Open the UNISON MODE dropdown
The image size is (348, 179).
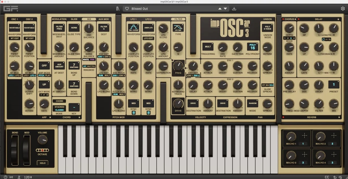(267, 28)
